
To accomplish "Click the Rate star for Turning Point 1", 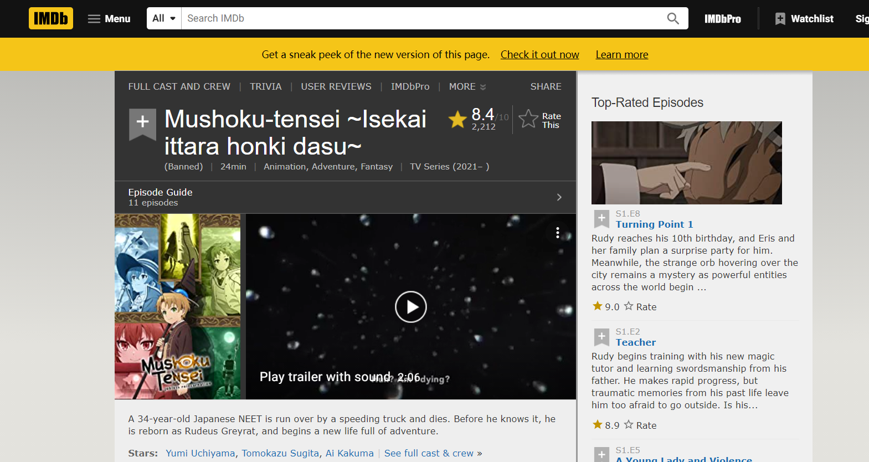I will click(629, 306).
